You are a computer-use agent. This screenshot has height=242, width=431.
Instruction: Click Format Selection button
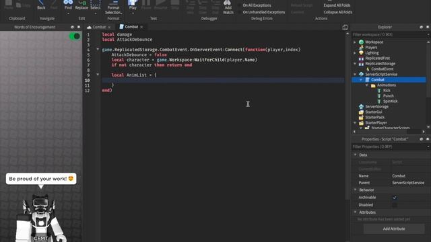click(x=113, y=7)
